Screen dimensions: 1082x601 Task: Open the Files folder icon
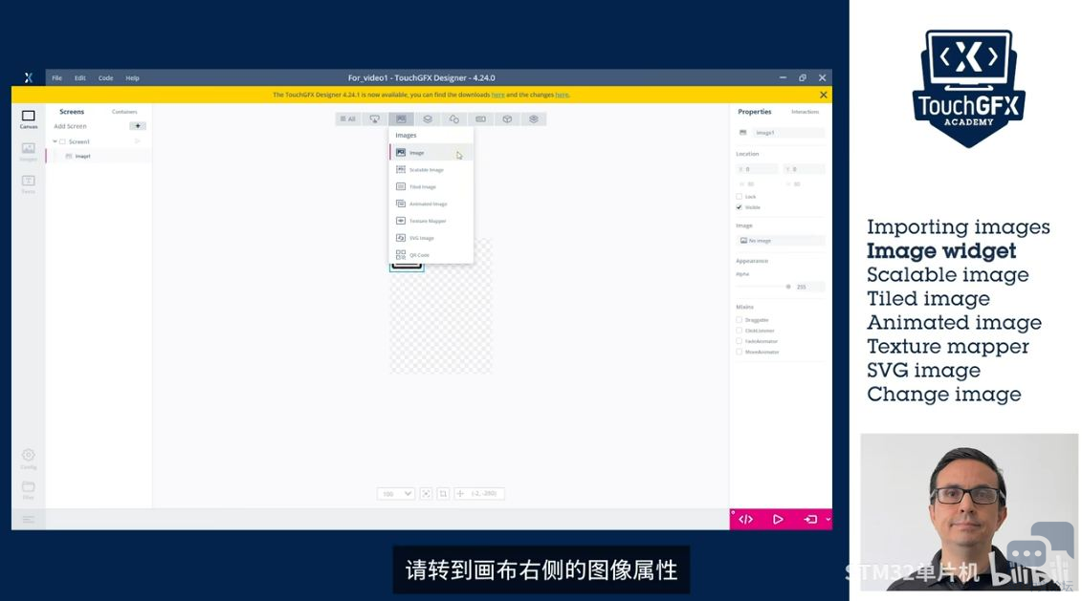28,488
